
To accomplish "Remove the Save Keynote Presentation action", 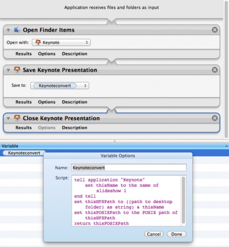I will pos(215,70).
